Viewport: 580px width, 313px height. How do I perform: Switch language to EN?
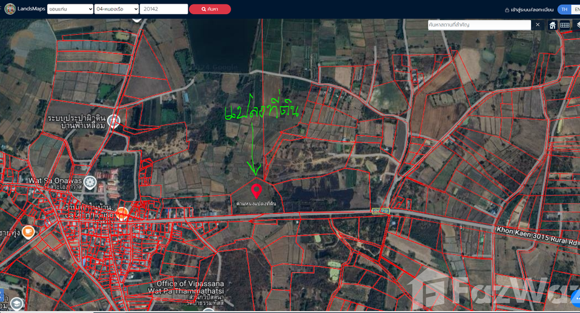click(576, 10)
